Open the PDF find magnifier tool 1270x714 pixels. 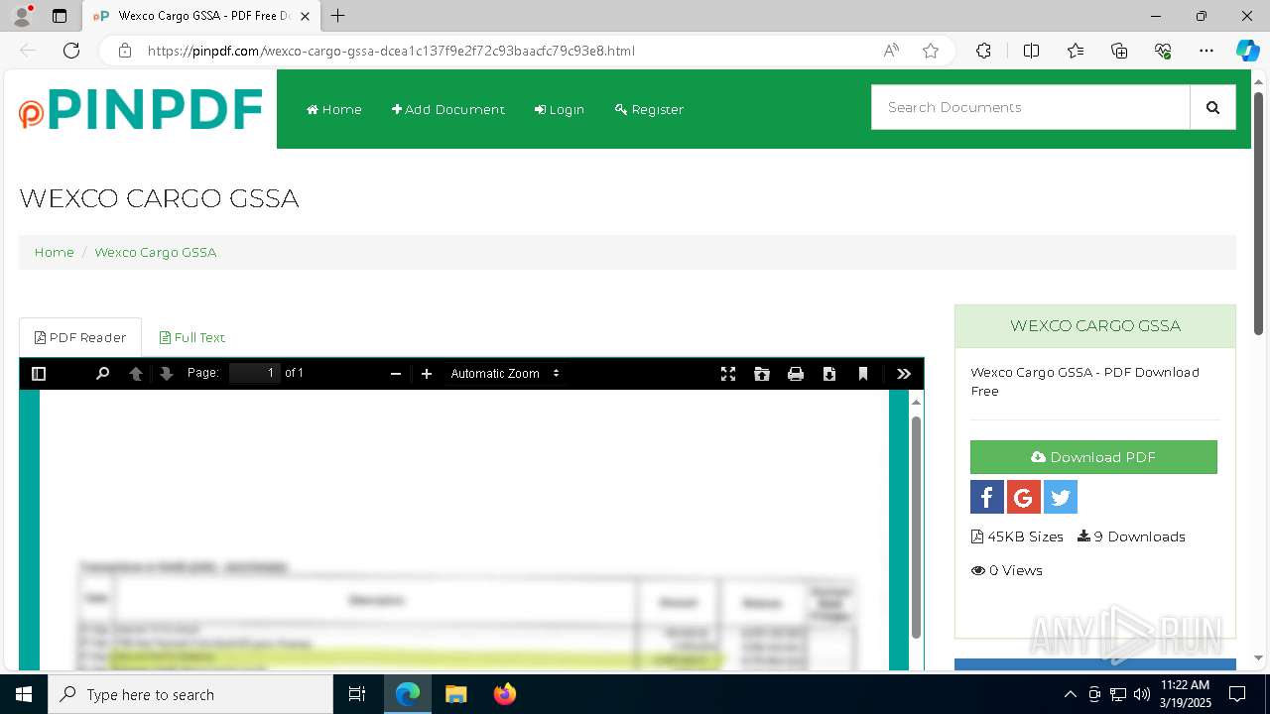[x=102, y=374]
